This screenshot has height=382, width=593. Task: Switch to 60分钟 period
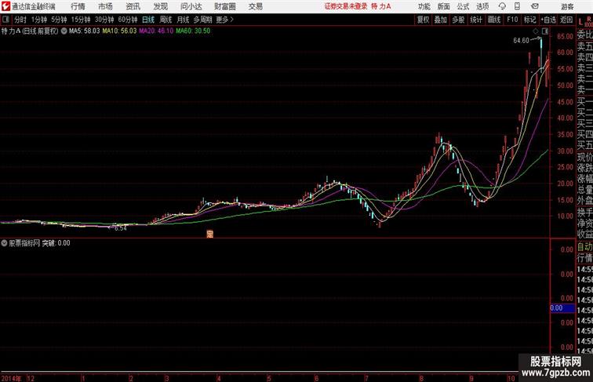click(128, 20)
